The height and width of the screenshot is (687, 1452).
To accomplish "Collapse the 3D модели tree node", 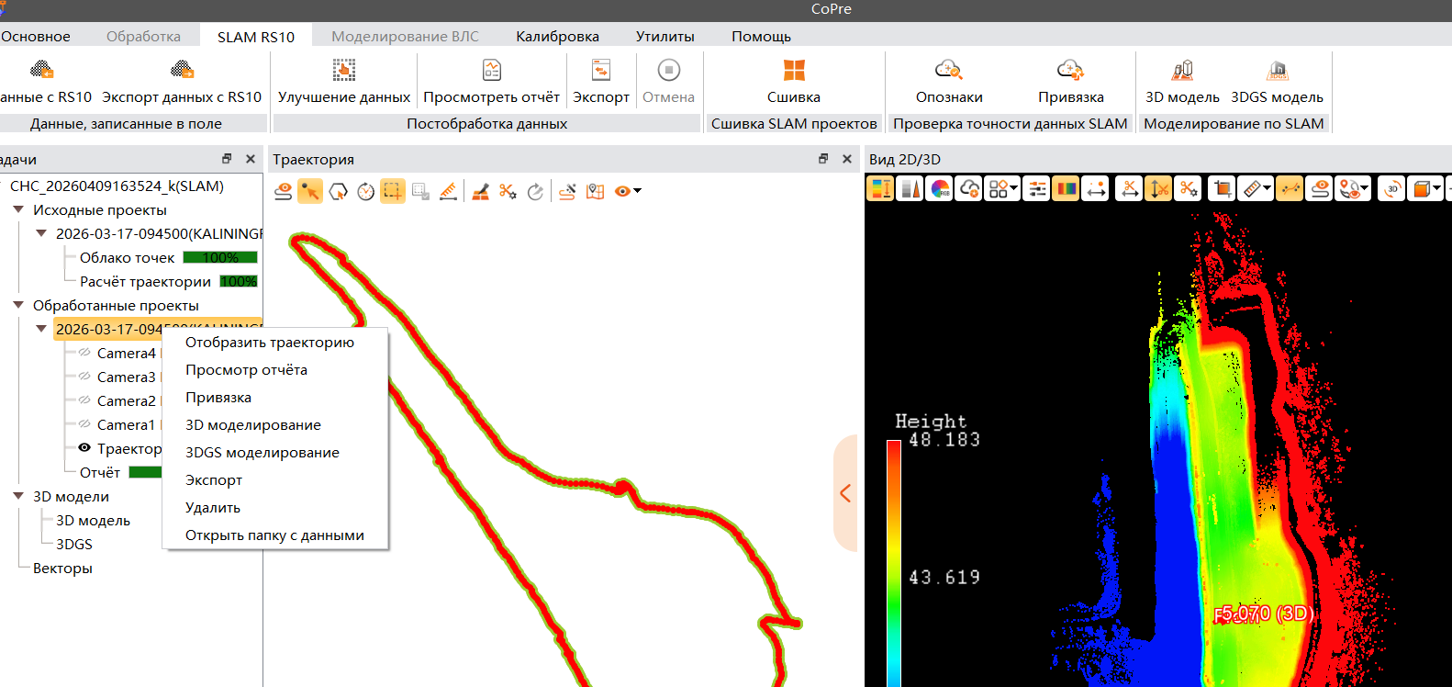I will 18,496.
